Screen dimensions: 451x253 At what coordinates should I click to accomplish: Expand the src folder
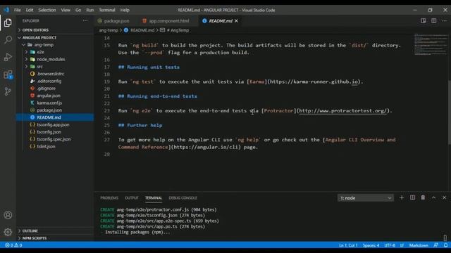pyautogui.click(x=55, y=67)
